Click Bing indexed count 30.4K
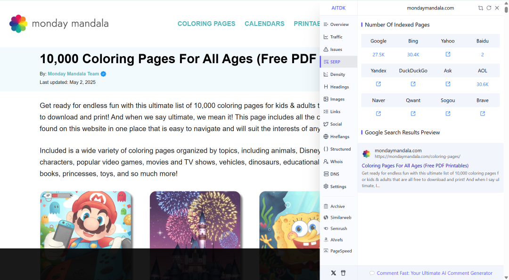509x280 pixels. pos(413,55)
